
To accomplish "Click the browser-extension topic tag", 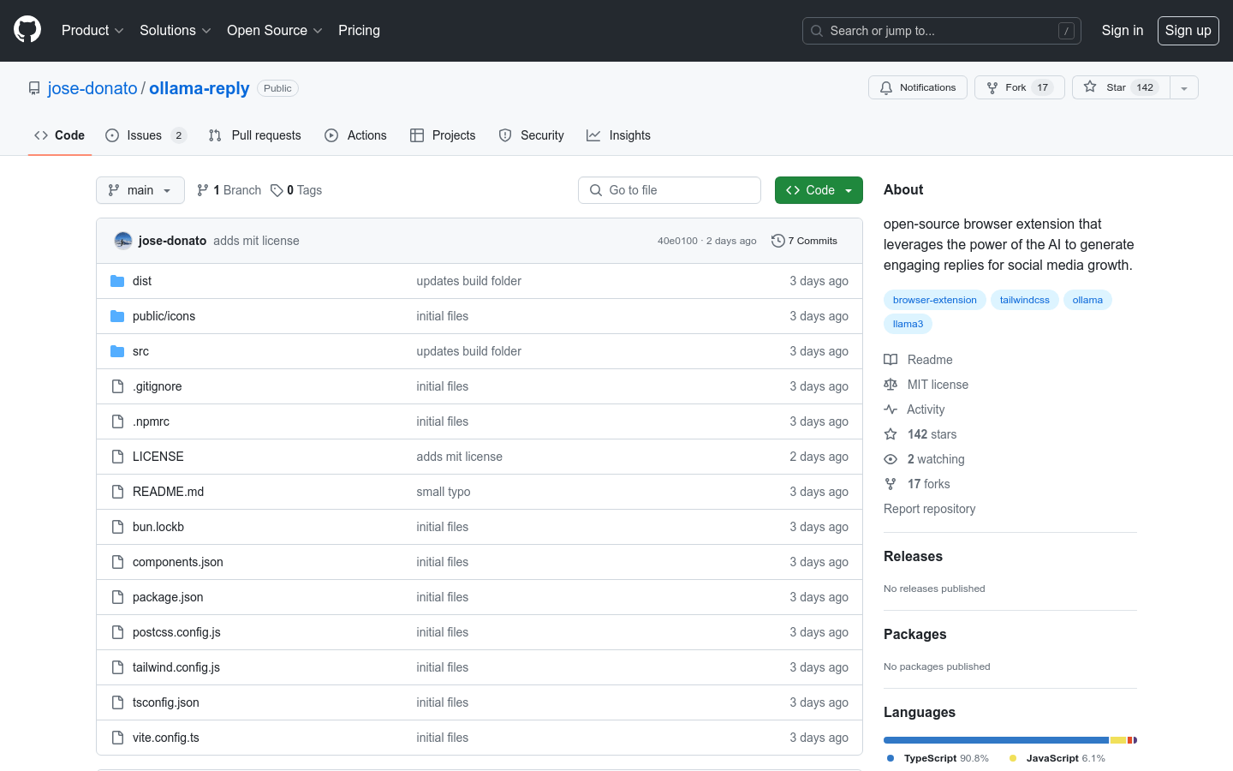I will coord(934,300).
